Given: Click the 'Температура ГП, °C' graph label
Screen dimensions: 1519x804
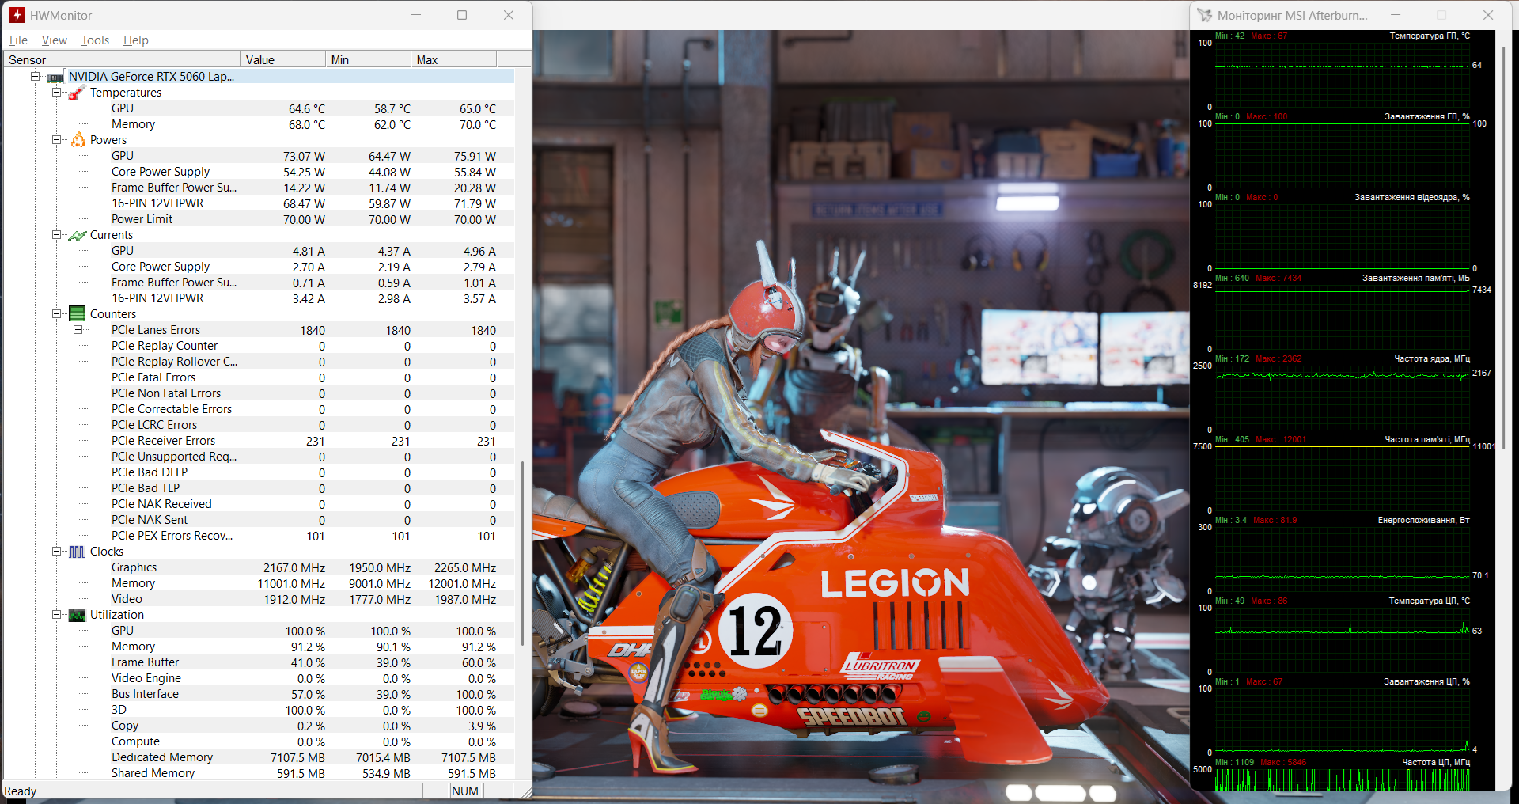Looking at the screenshot, I should pyautogui.click(x=1430, y=36).
